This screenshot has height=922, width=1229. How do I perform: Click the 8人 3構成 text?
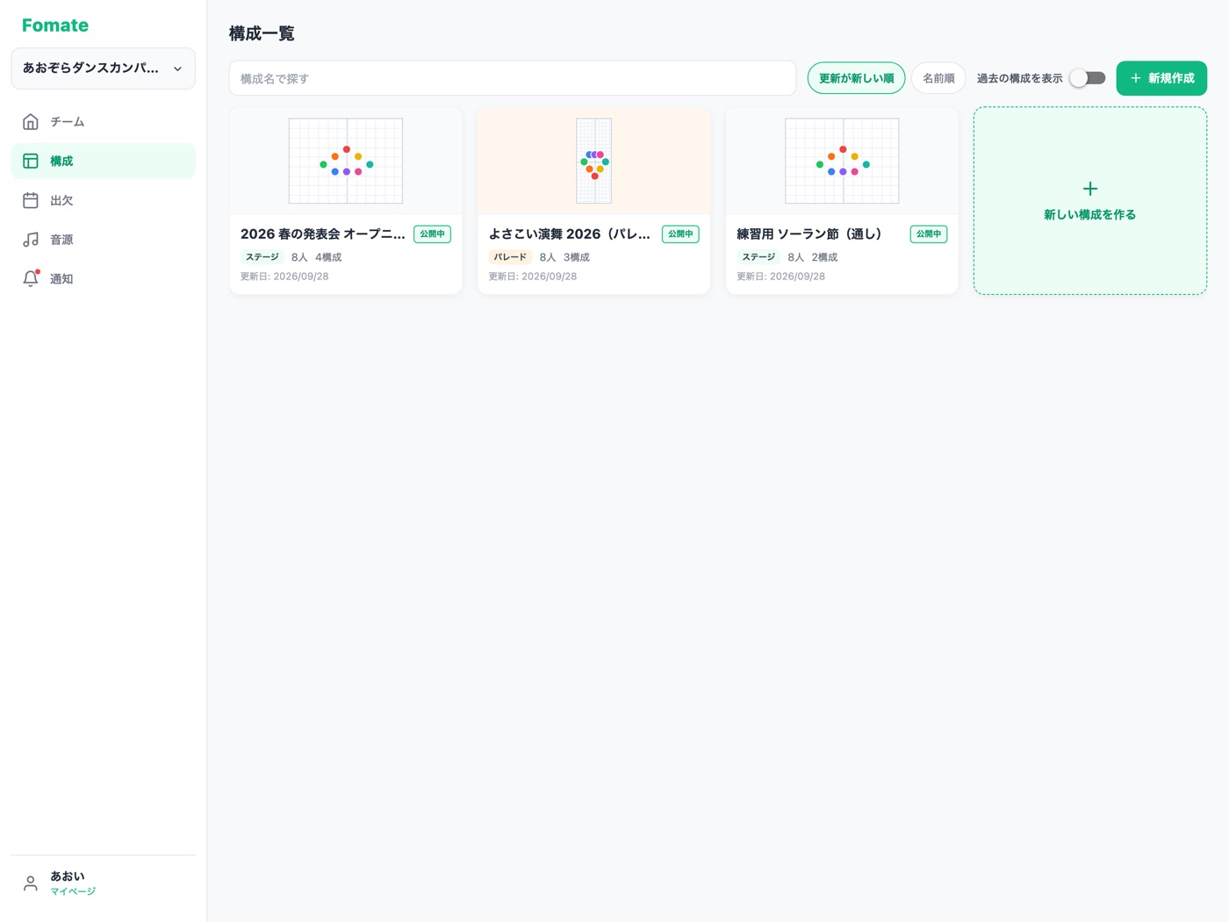(564, 257)
